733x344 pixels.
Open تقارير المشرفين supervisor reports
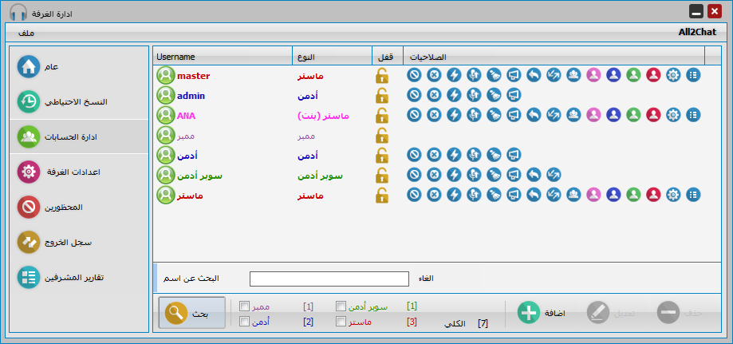tap(80, 277)
